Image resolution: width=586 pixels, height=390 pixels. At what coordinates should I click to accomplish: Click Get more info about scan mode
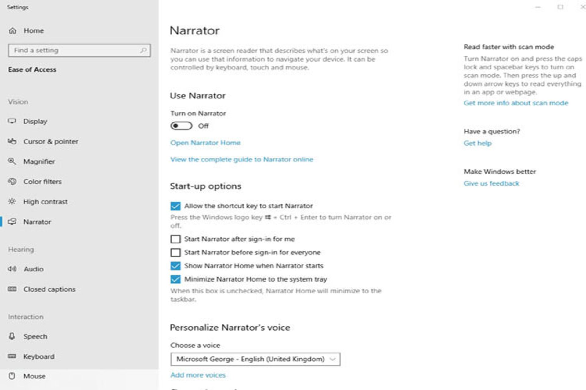[516, 103]
